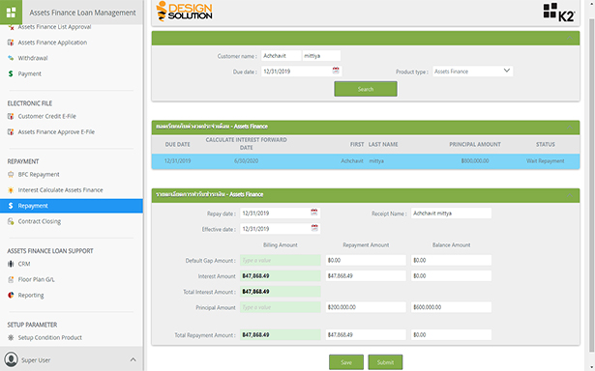This screenshot has height=371, width=595.
Task: Click the Principal Billing Amount field
Action: [x=280, y=307]
